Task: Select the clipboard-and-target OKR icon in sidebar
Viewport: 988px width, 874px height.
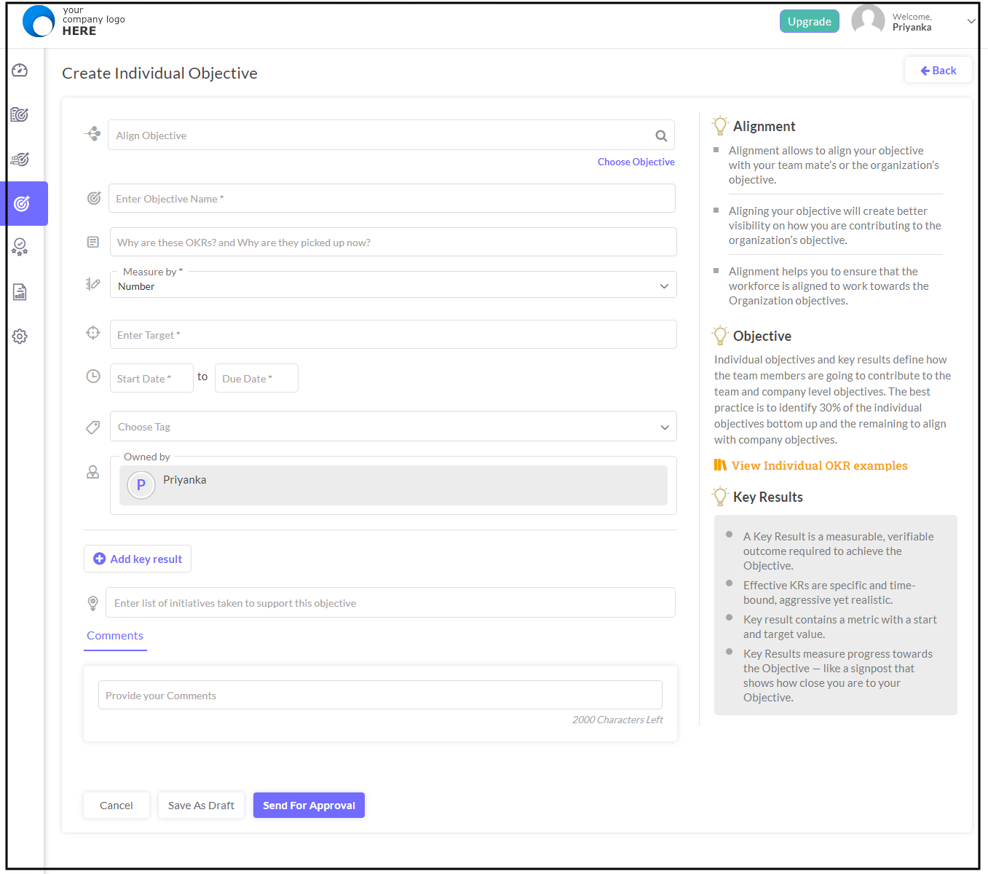Action: pyautogui.click(x=19, y=114)
